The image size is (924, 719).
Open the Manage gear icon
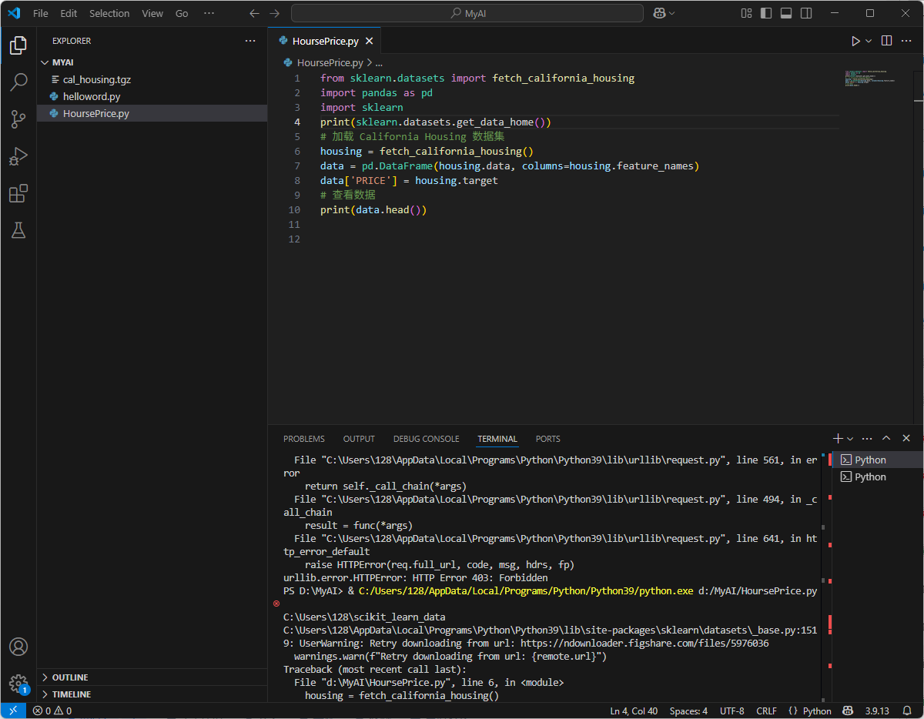[18, 683]
